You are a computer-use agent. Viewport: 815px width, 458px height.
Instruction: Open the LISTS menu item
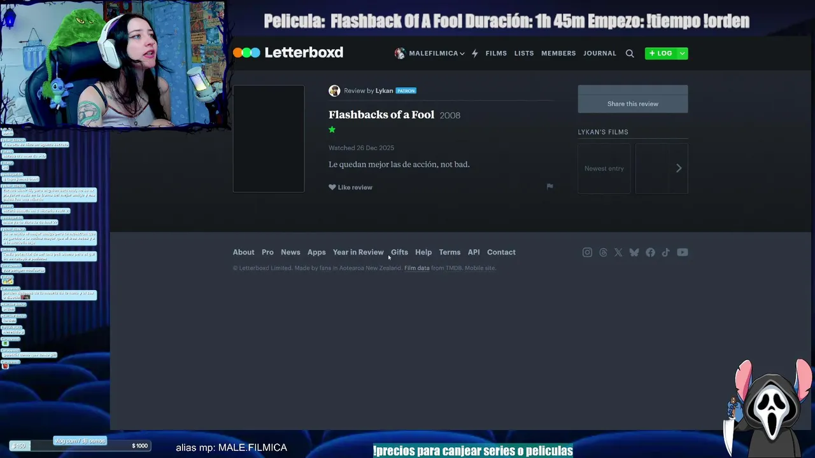(x=524, y=53)
